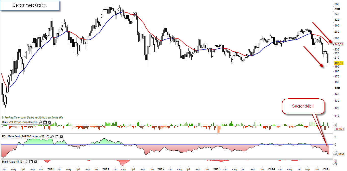Select the 'Sector débil' callout text

tap(303, 106)
